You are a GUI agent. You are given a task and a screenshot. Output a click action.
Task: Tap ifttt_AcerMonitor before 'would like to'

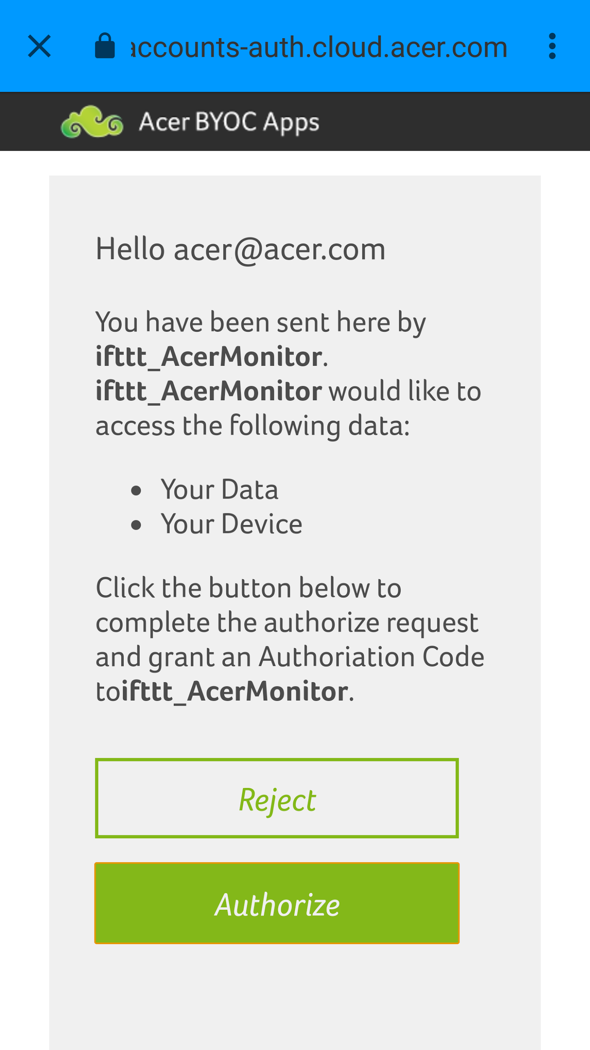pyautogui.click(x=209, y=391)
